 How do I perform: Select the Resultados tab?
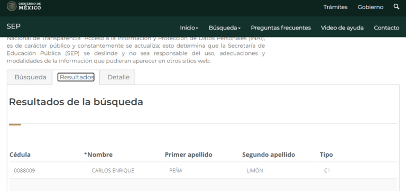coord(76,77)
